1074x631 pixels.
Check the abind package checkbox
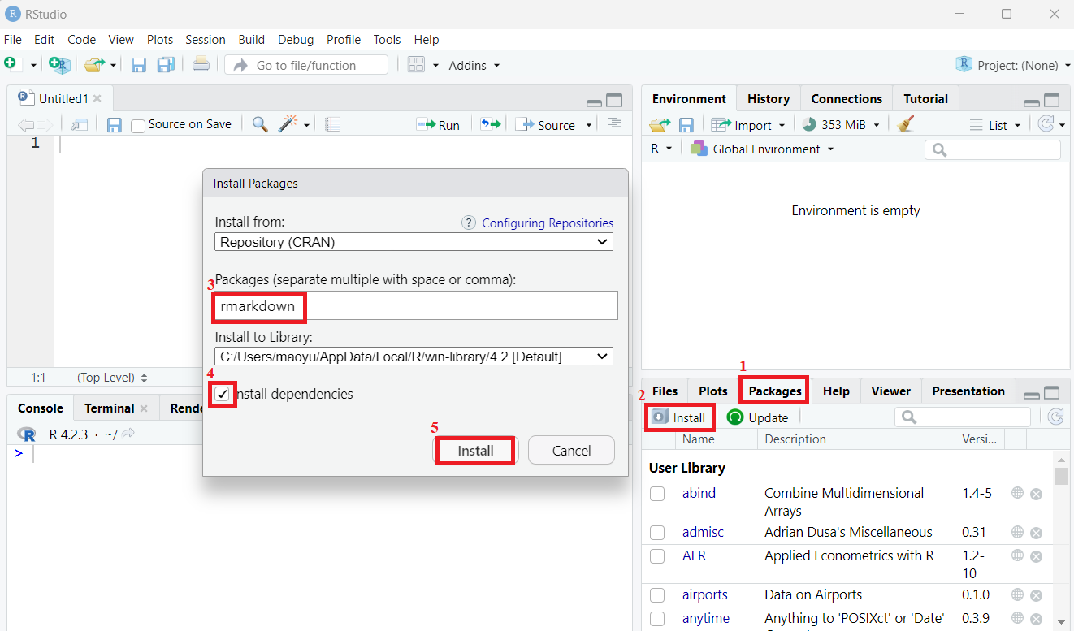click(x=657, y=494)
